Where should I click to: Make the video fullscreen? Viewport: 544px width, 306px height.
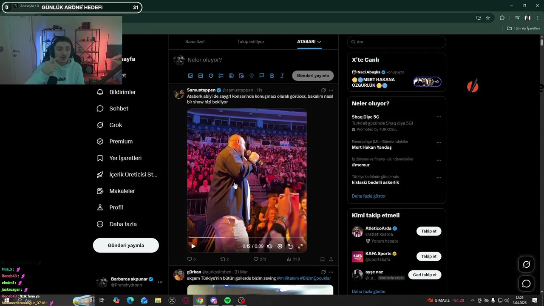coord(300,246)
